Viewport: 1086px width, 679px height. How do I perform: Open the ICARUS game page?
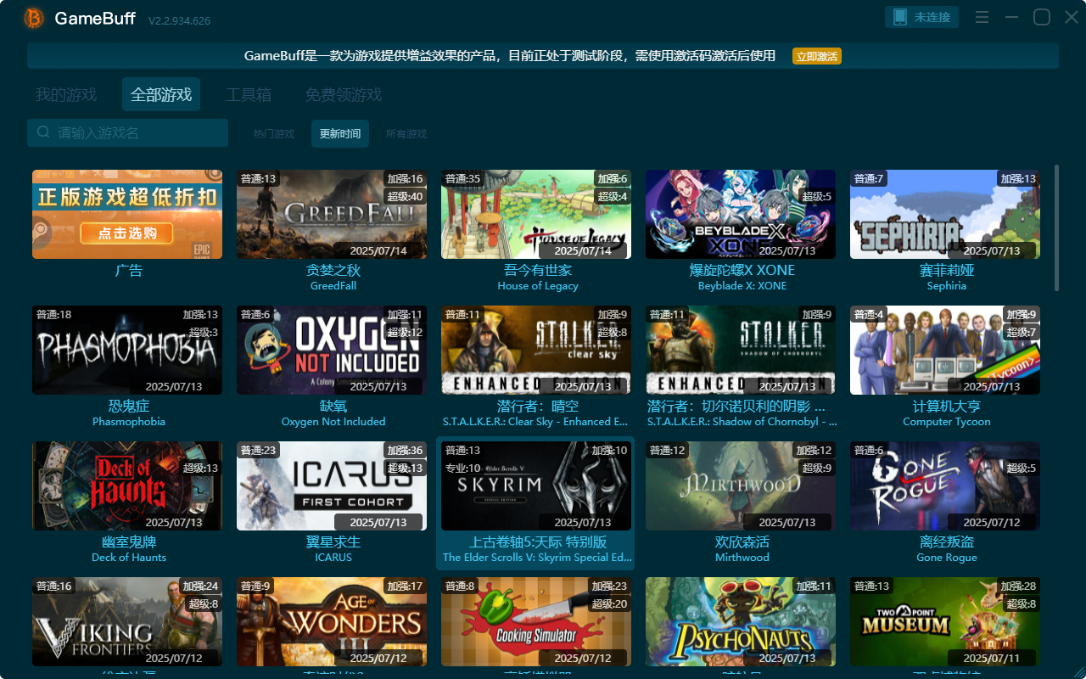click(x=332, y=485)
